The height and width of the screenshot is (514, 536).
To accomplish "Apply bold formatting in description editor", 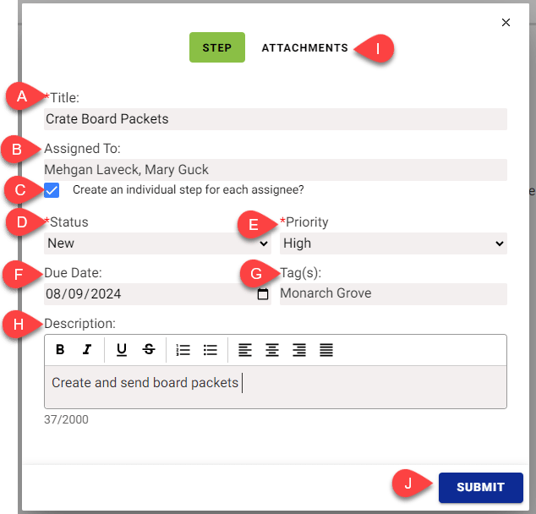I will tap(60, 350).
